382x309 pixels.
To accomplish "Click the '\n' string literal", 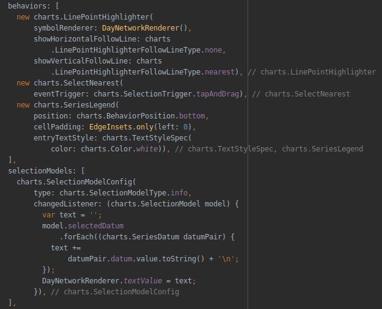I will click(226, 258).
